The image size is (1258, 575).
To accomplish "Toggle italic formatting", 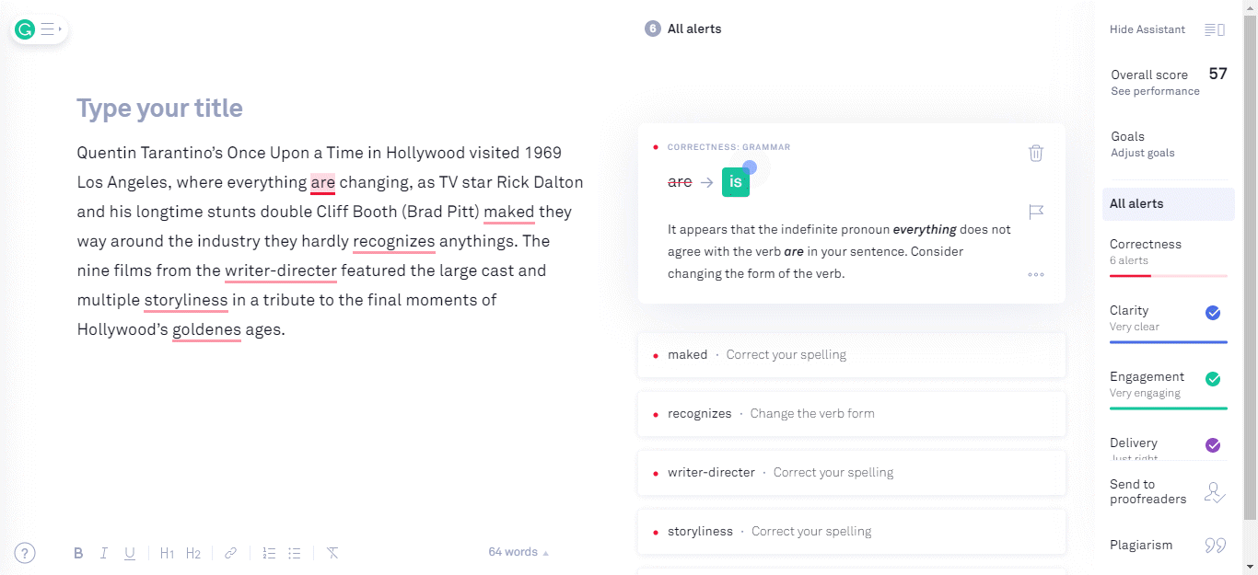I will tap(104, 553).
